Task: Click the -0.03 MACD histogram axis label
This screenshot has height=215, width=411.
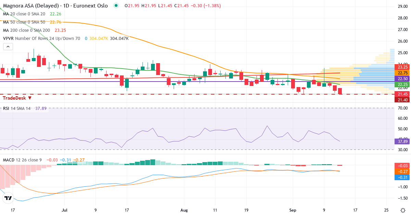Action: [x=402, y=166]
